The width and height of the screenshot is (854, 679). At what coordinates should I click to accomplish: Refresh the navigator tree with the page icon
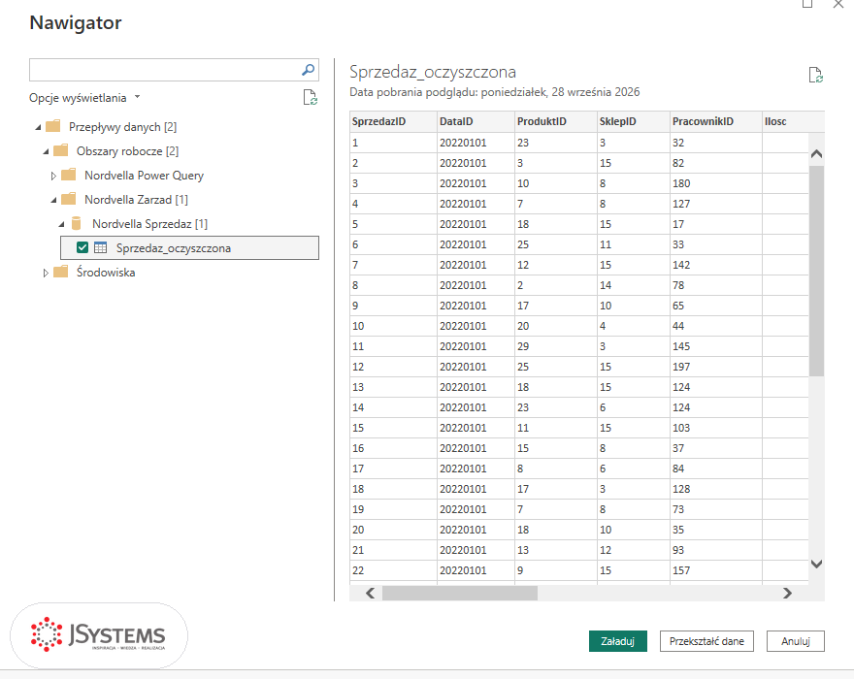310,97
